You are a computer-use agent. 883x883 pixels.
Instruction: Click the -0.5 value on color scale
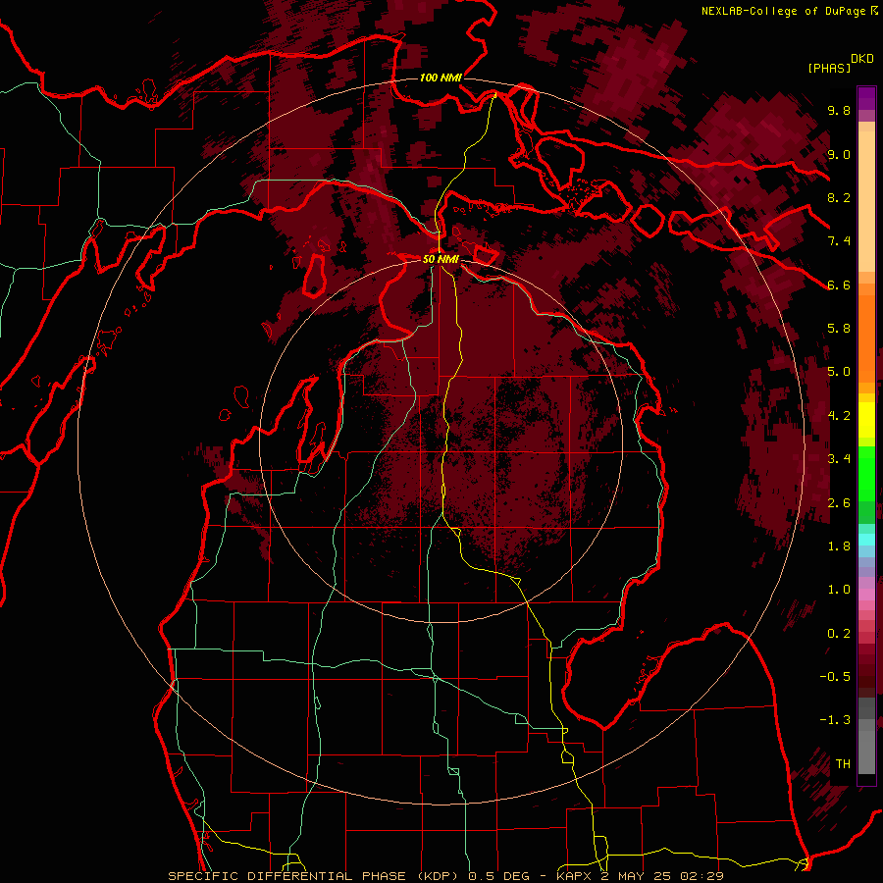click(835, 677)
